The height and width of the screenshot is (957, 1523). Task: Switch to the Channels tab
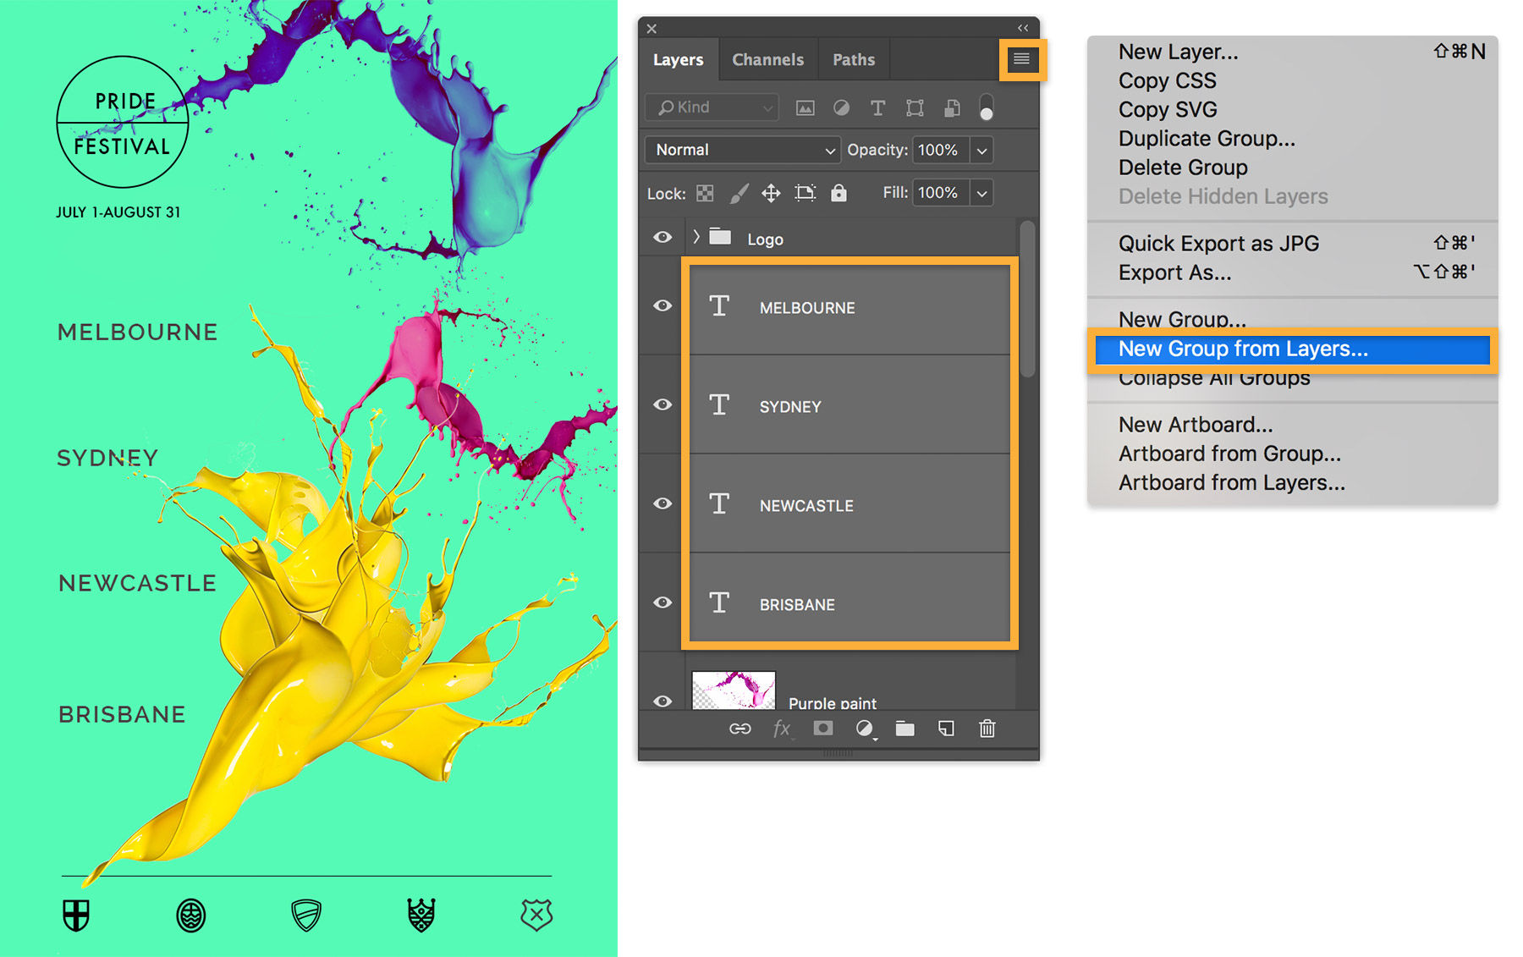coord(767,59)
